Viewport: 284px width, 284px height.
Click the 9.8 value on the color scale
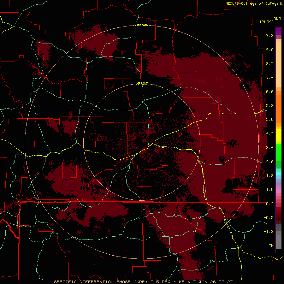point(270,35)
